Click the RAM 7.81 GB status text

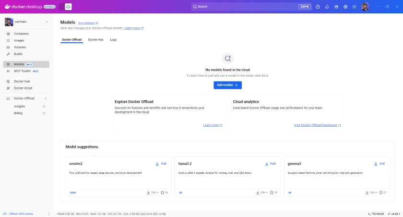pos(98,214)
